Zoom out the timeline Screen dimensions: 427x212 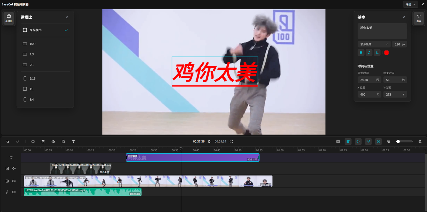(389, 142)
